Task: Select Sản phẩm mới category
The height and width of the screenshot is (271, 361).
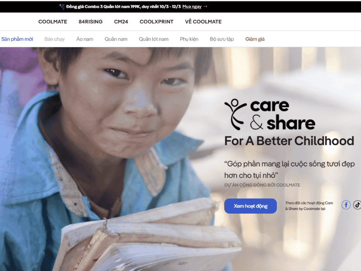Action: (x=17, y=39)
